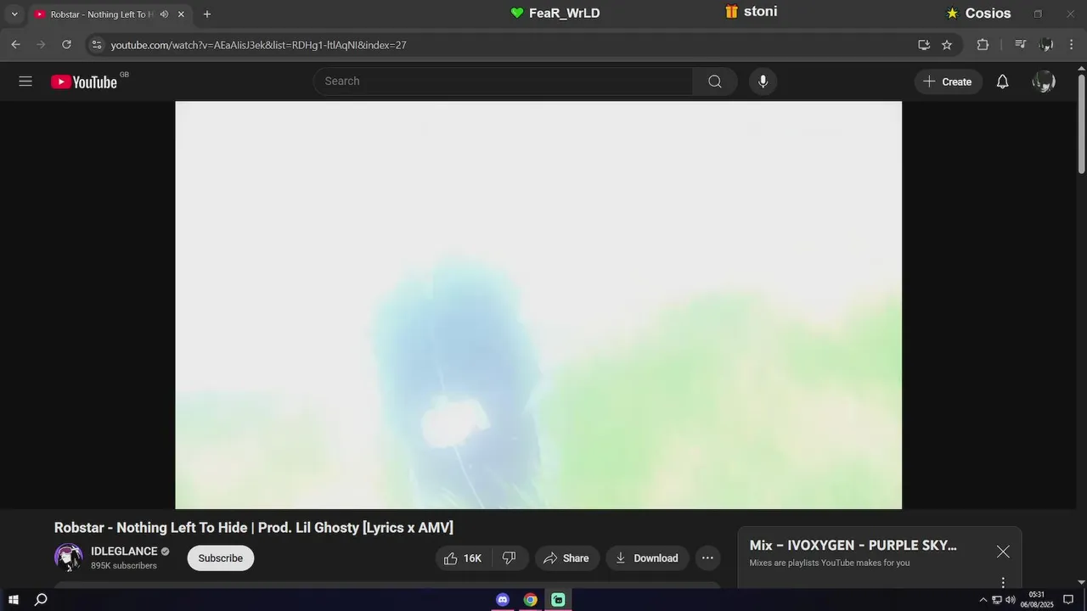Click the browser address bar URL
1087x611 pixels.
(x=258, y=45)
